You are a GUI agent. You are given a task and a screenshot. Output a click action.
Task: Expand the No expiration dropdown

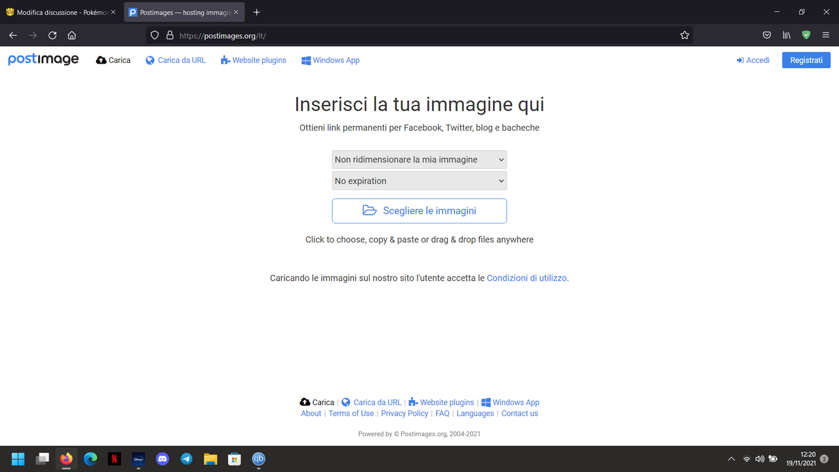click(x=419, y=180)
